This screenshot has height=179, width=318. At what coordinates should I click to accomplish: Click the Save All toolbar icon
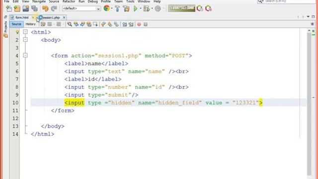point(34,8)
